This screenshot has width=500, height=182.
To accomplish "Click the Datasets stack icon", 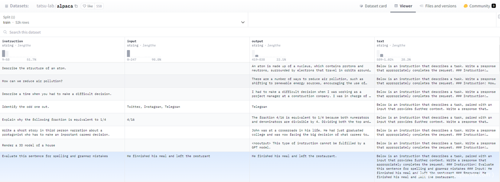I will coord(6,6).
